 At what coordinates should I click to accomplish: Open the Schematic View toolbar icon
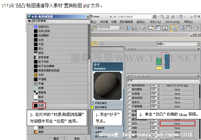(165, 28)
